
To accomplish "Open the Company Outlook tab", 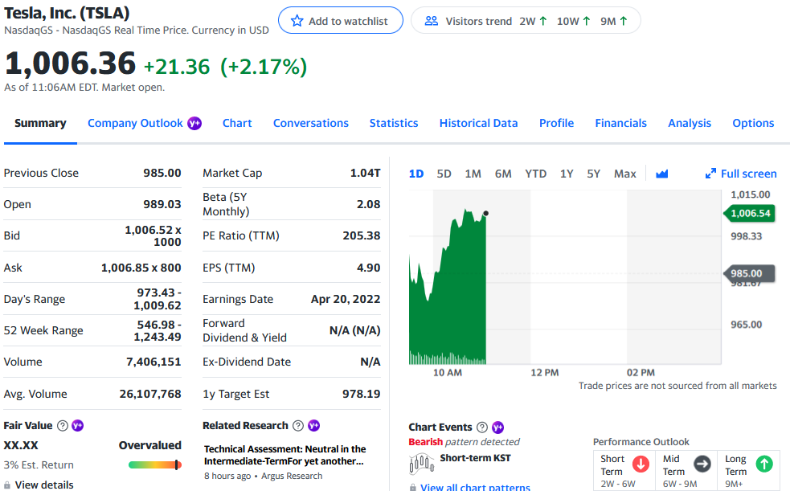I will point(135,124).
